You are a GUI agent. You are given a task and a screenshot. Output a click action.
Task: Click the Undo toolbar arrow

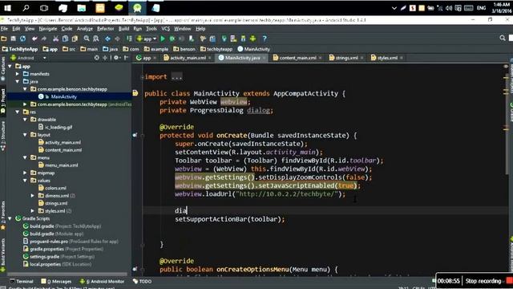[x=34, y=39]
